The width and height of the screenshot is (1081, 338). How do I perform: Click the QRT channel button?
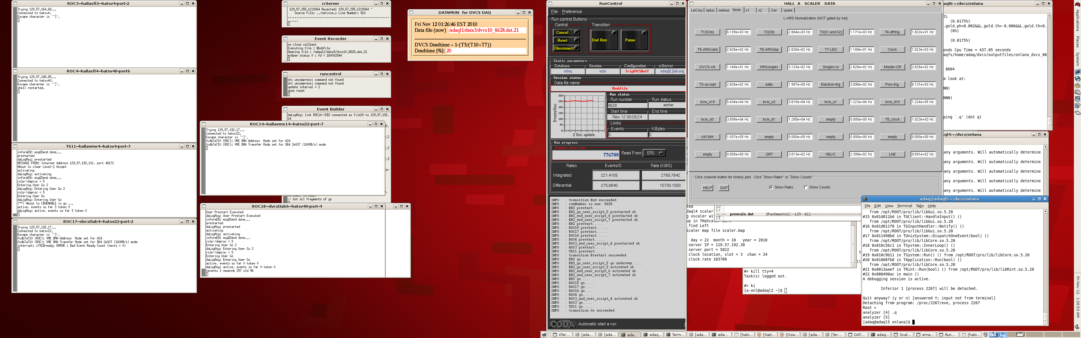pyautogui.click(x=769, y=154)
